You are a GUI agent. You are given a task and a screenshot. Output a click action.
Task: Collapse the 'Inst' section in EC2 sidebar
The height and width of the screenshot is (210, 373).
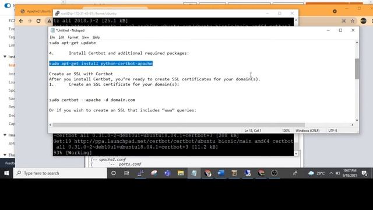pos(5,57)
